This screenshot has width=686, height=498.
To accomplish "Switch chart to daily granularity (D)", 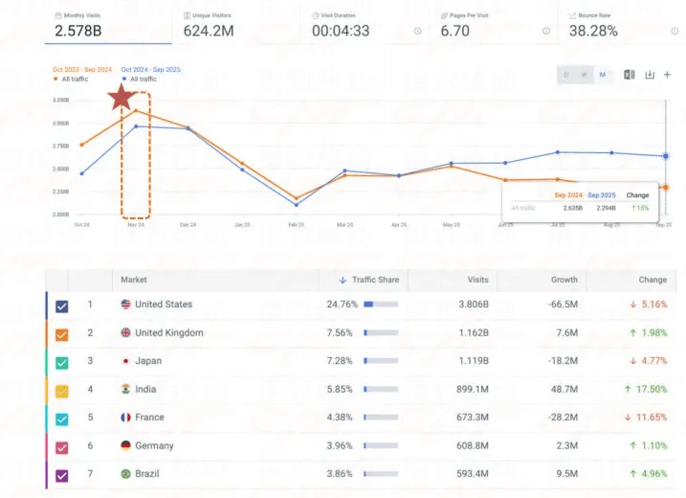I will (x=566, y=75).
